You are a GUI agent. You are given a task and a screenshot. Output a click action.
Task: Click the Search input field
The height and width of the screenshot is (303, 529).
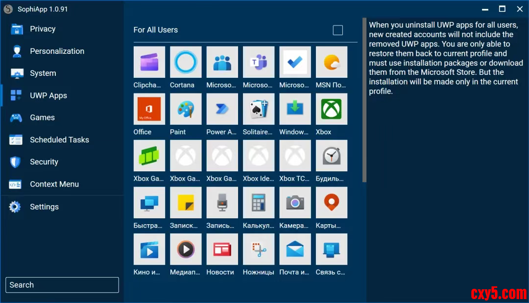(x=62, y=285)
